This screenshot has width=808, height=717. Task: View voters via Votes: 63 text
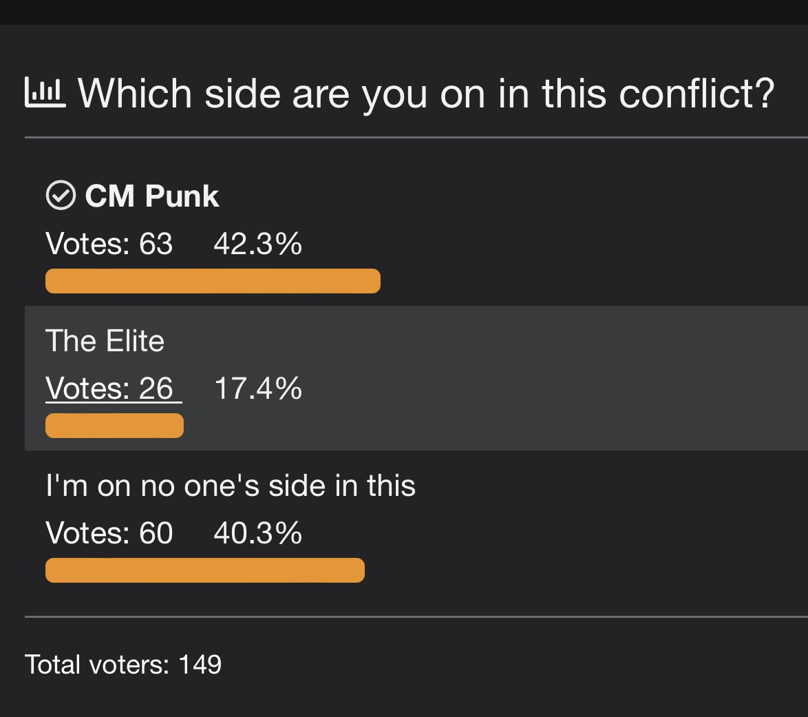click(109, 245)
